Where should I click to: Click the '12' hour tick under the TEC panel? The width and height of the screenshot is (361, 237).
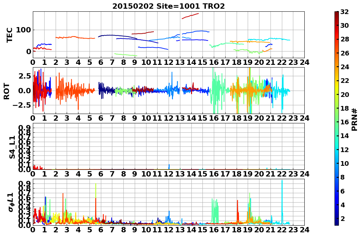pyautogui.click(x=169, y=63)
